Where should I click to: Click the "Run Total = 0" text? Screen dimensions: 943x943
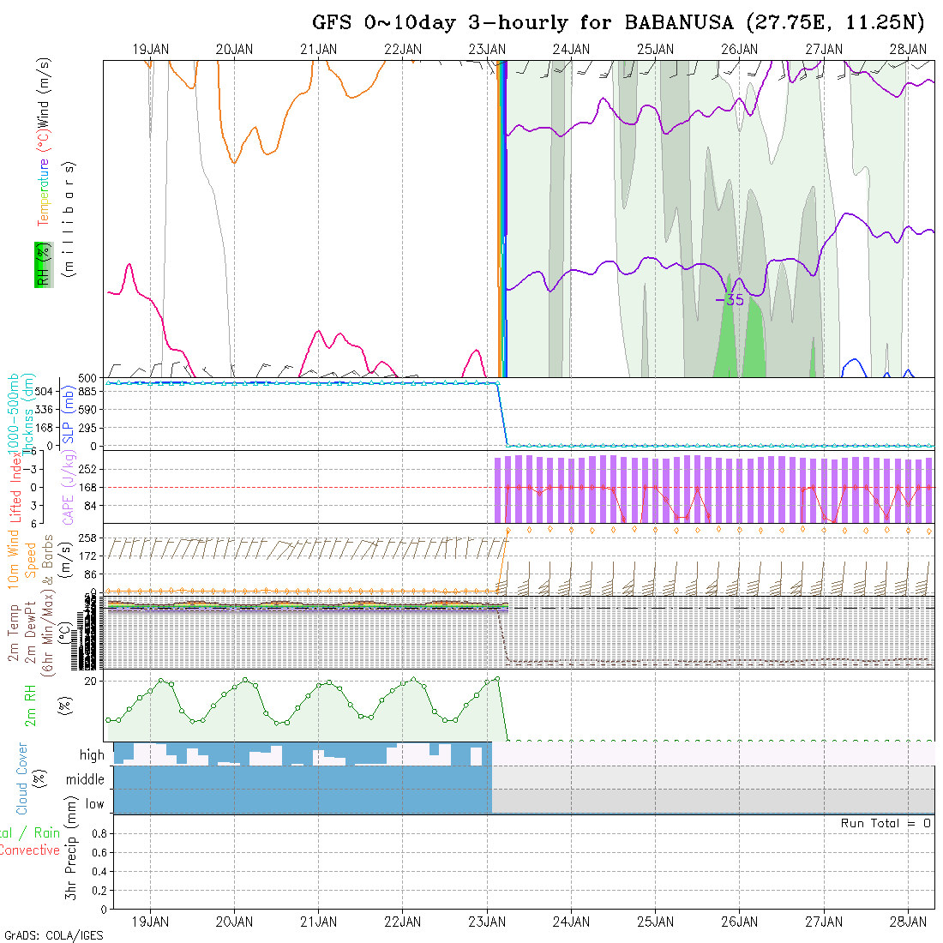click(886, 823)
